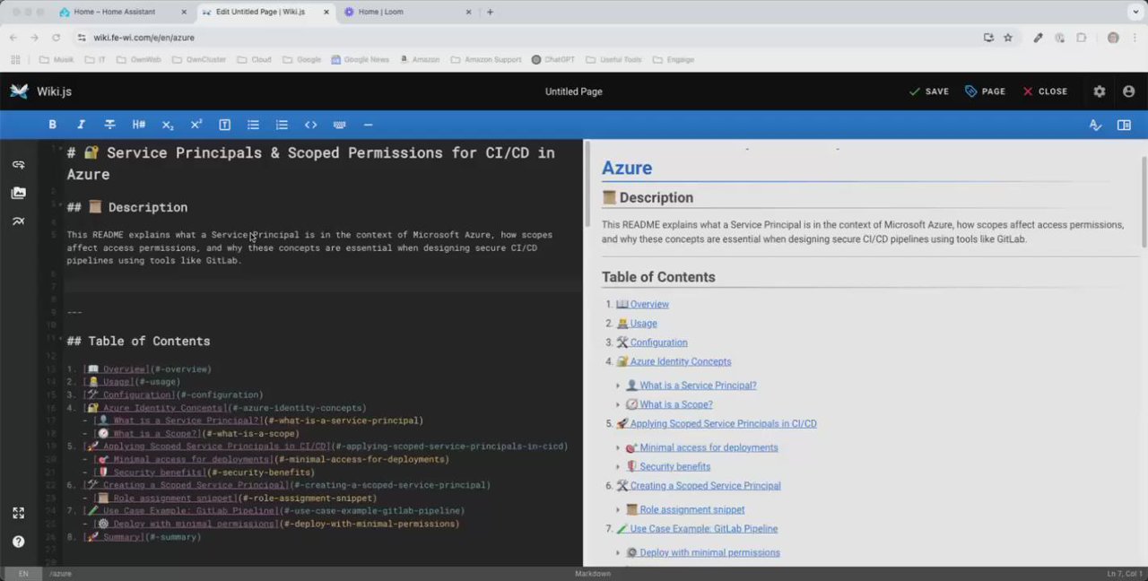Click the EN locale indicator in status bar
The height and width of the screenshot is (581, 1148).
23,574
